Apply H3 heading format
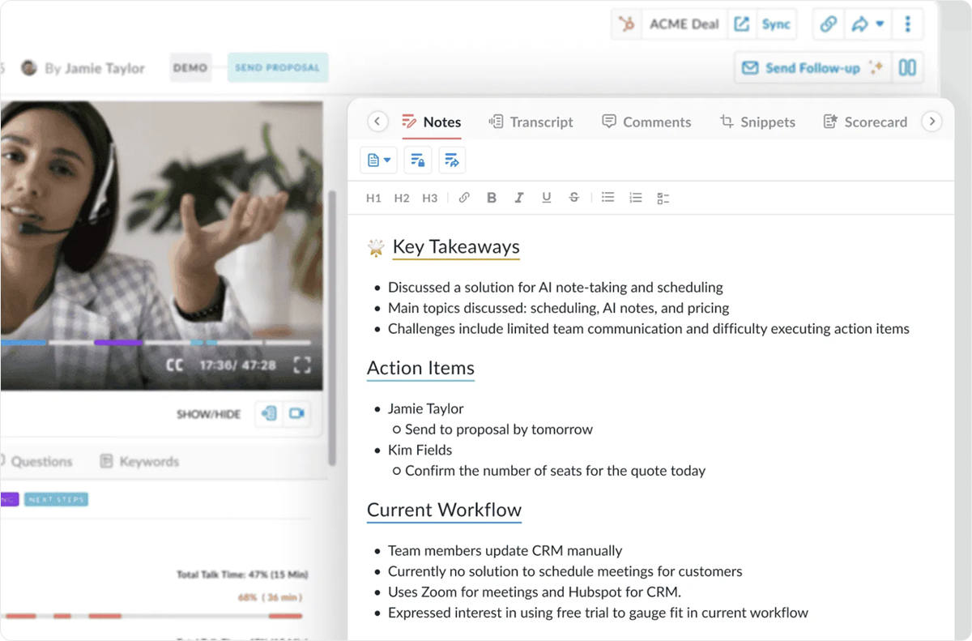Image resolution: width=972 pixels, height=641 pixels. [430, 198]
